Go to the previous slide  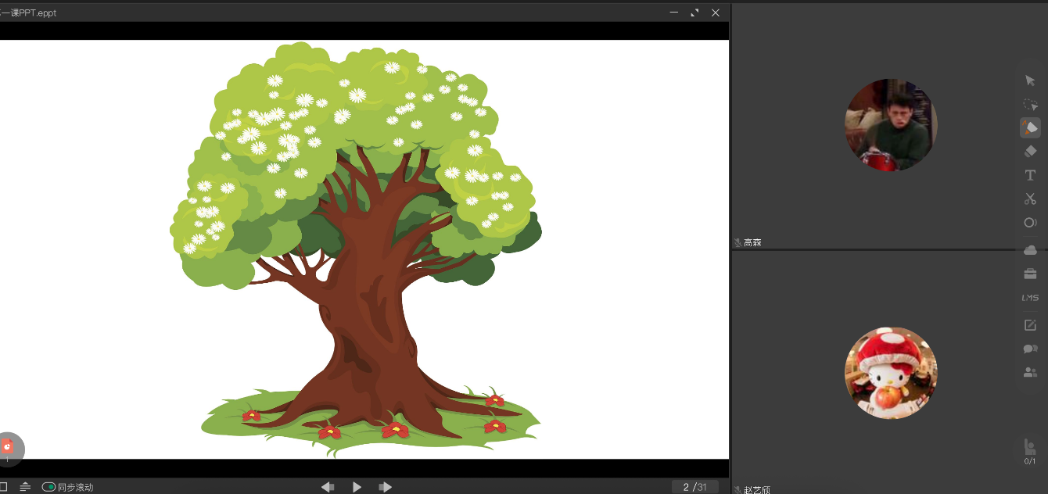[328, 487]
